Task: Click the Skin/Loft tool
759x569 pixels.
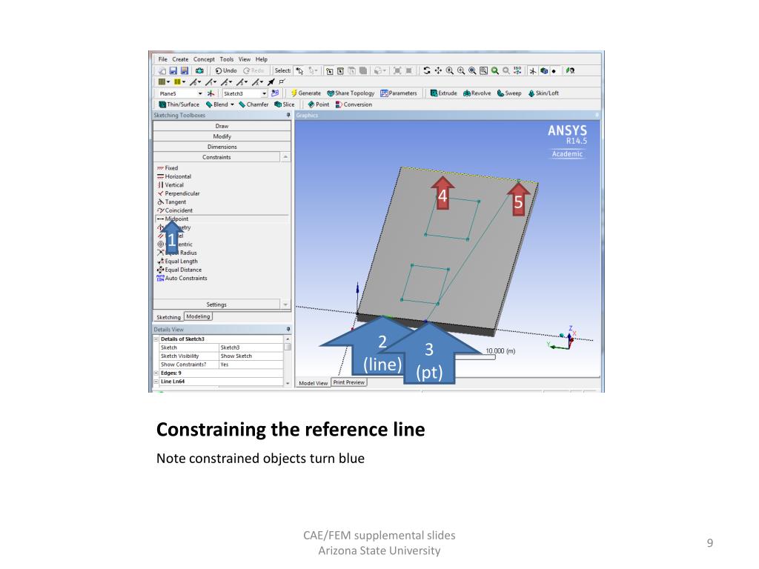Action: coord(543,93)
